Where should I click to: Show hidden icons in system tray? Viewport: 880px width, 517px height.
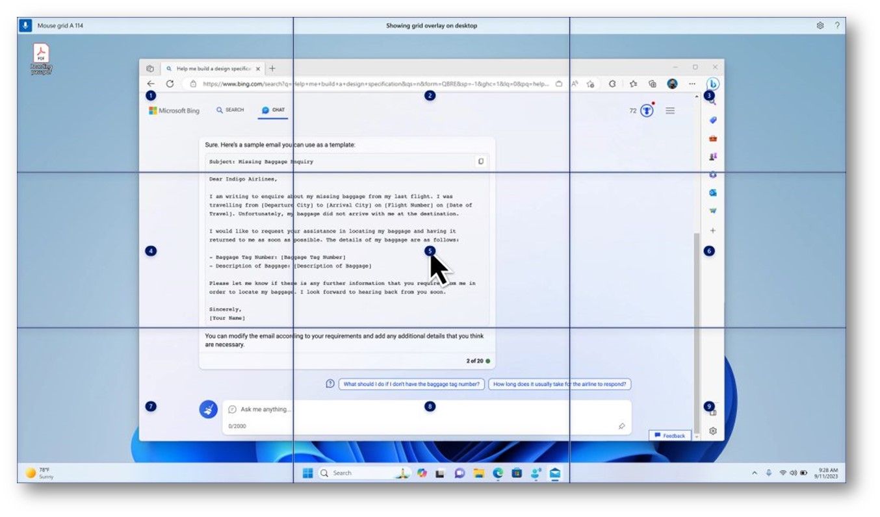[755, 473]
